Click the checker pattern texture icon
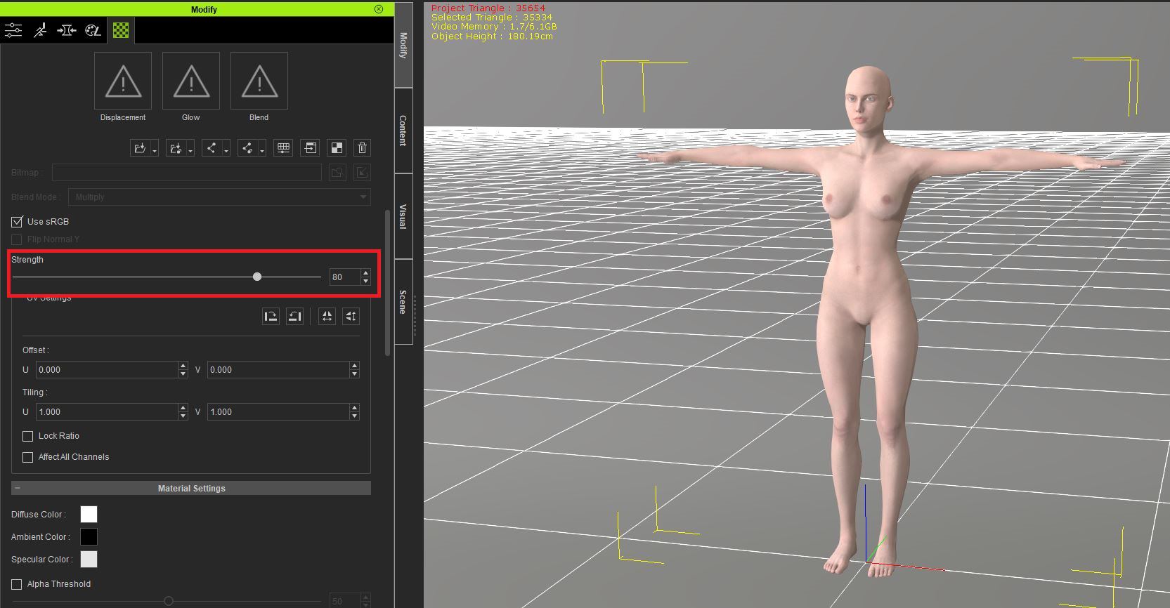 click(x=337, y=147)
